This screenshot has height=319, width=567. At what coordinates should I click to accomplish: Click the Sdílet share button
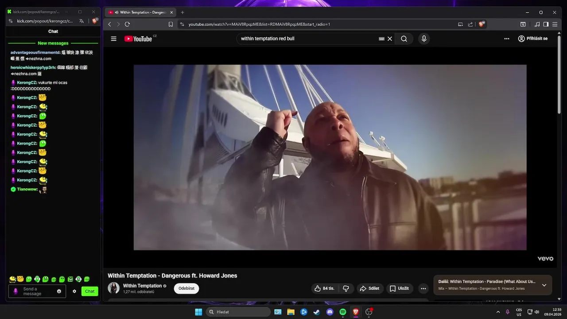click(369, 288)
